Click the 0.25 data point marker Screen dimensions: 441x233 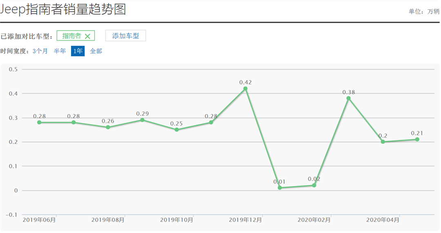tap(176, 130)
